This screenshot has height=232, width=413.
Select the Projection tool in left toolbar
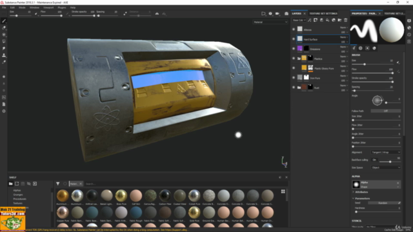click(x=4, y=35)
